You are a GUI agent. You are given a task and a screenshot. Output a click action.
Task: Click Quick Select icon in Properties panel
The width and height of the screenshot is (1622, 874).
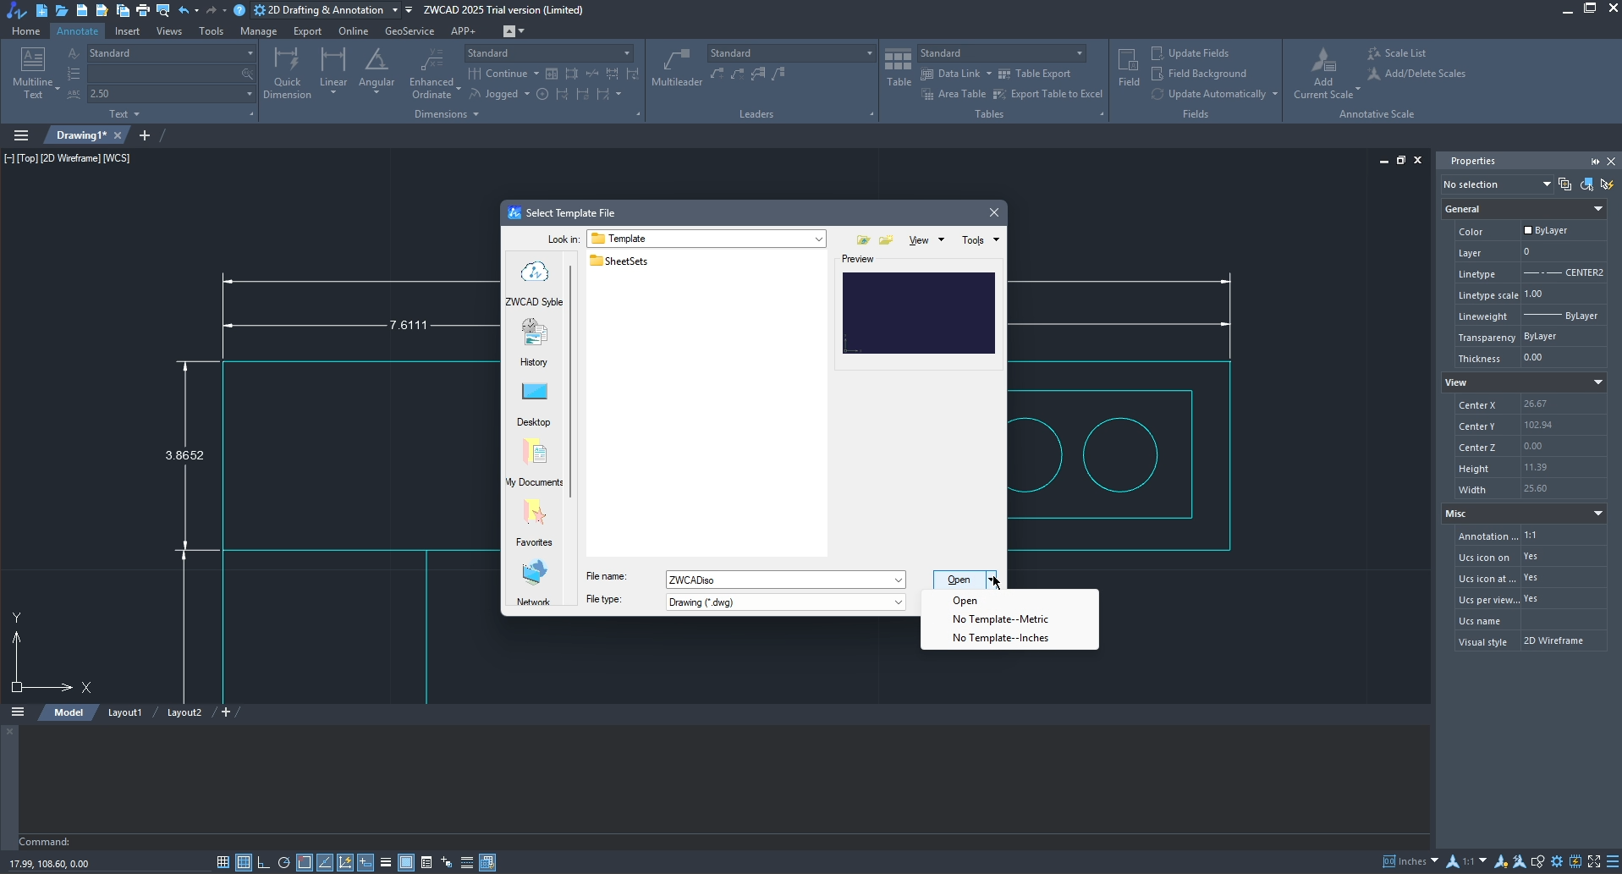click(x=1607, y=184)
